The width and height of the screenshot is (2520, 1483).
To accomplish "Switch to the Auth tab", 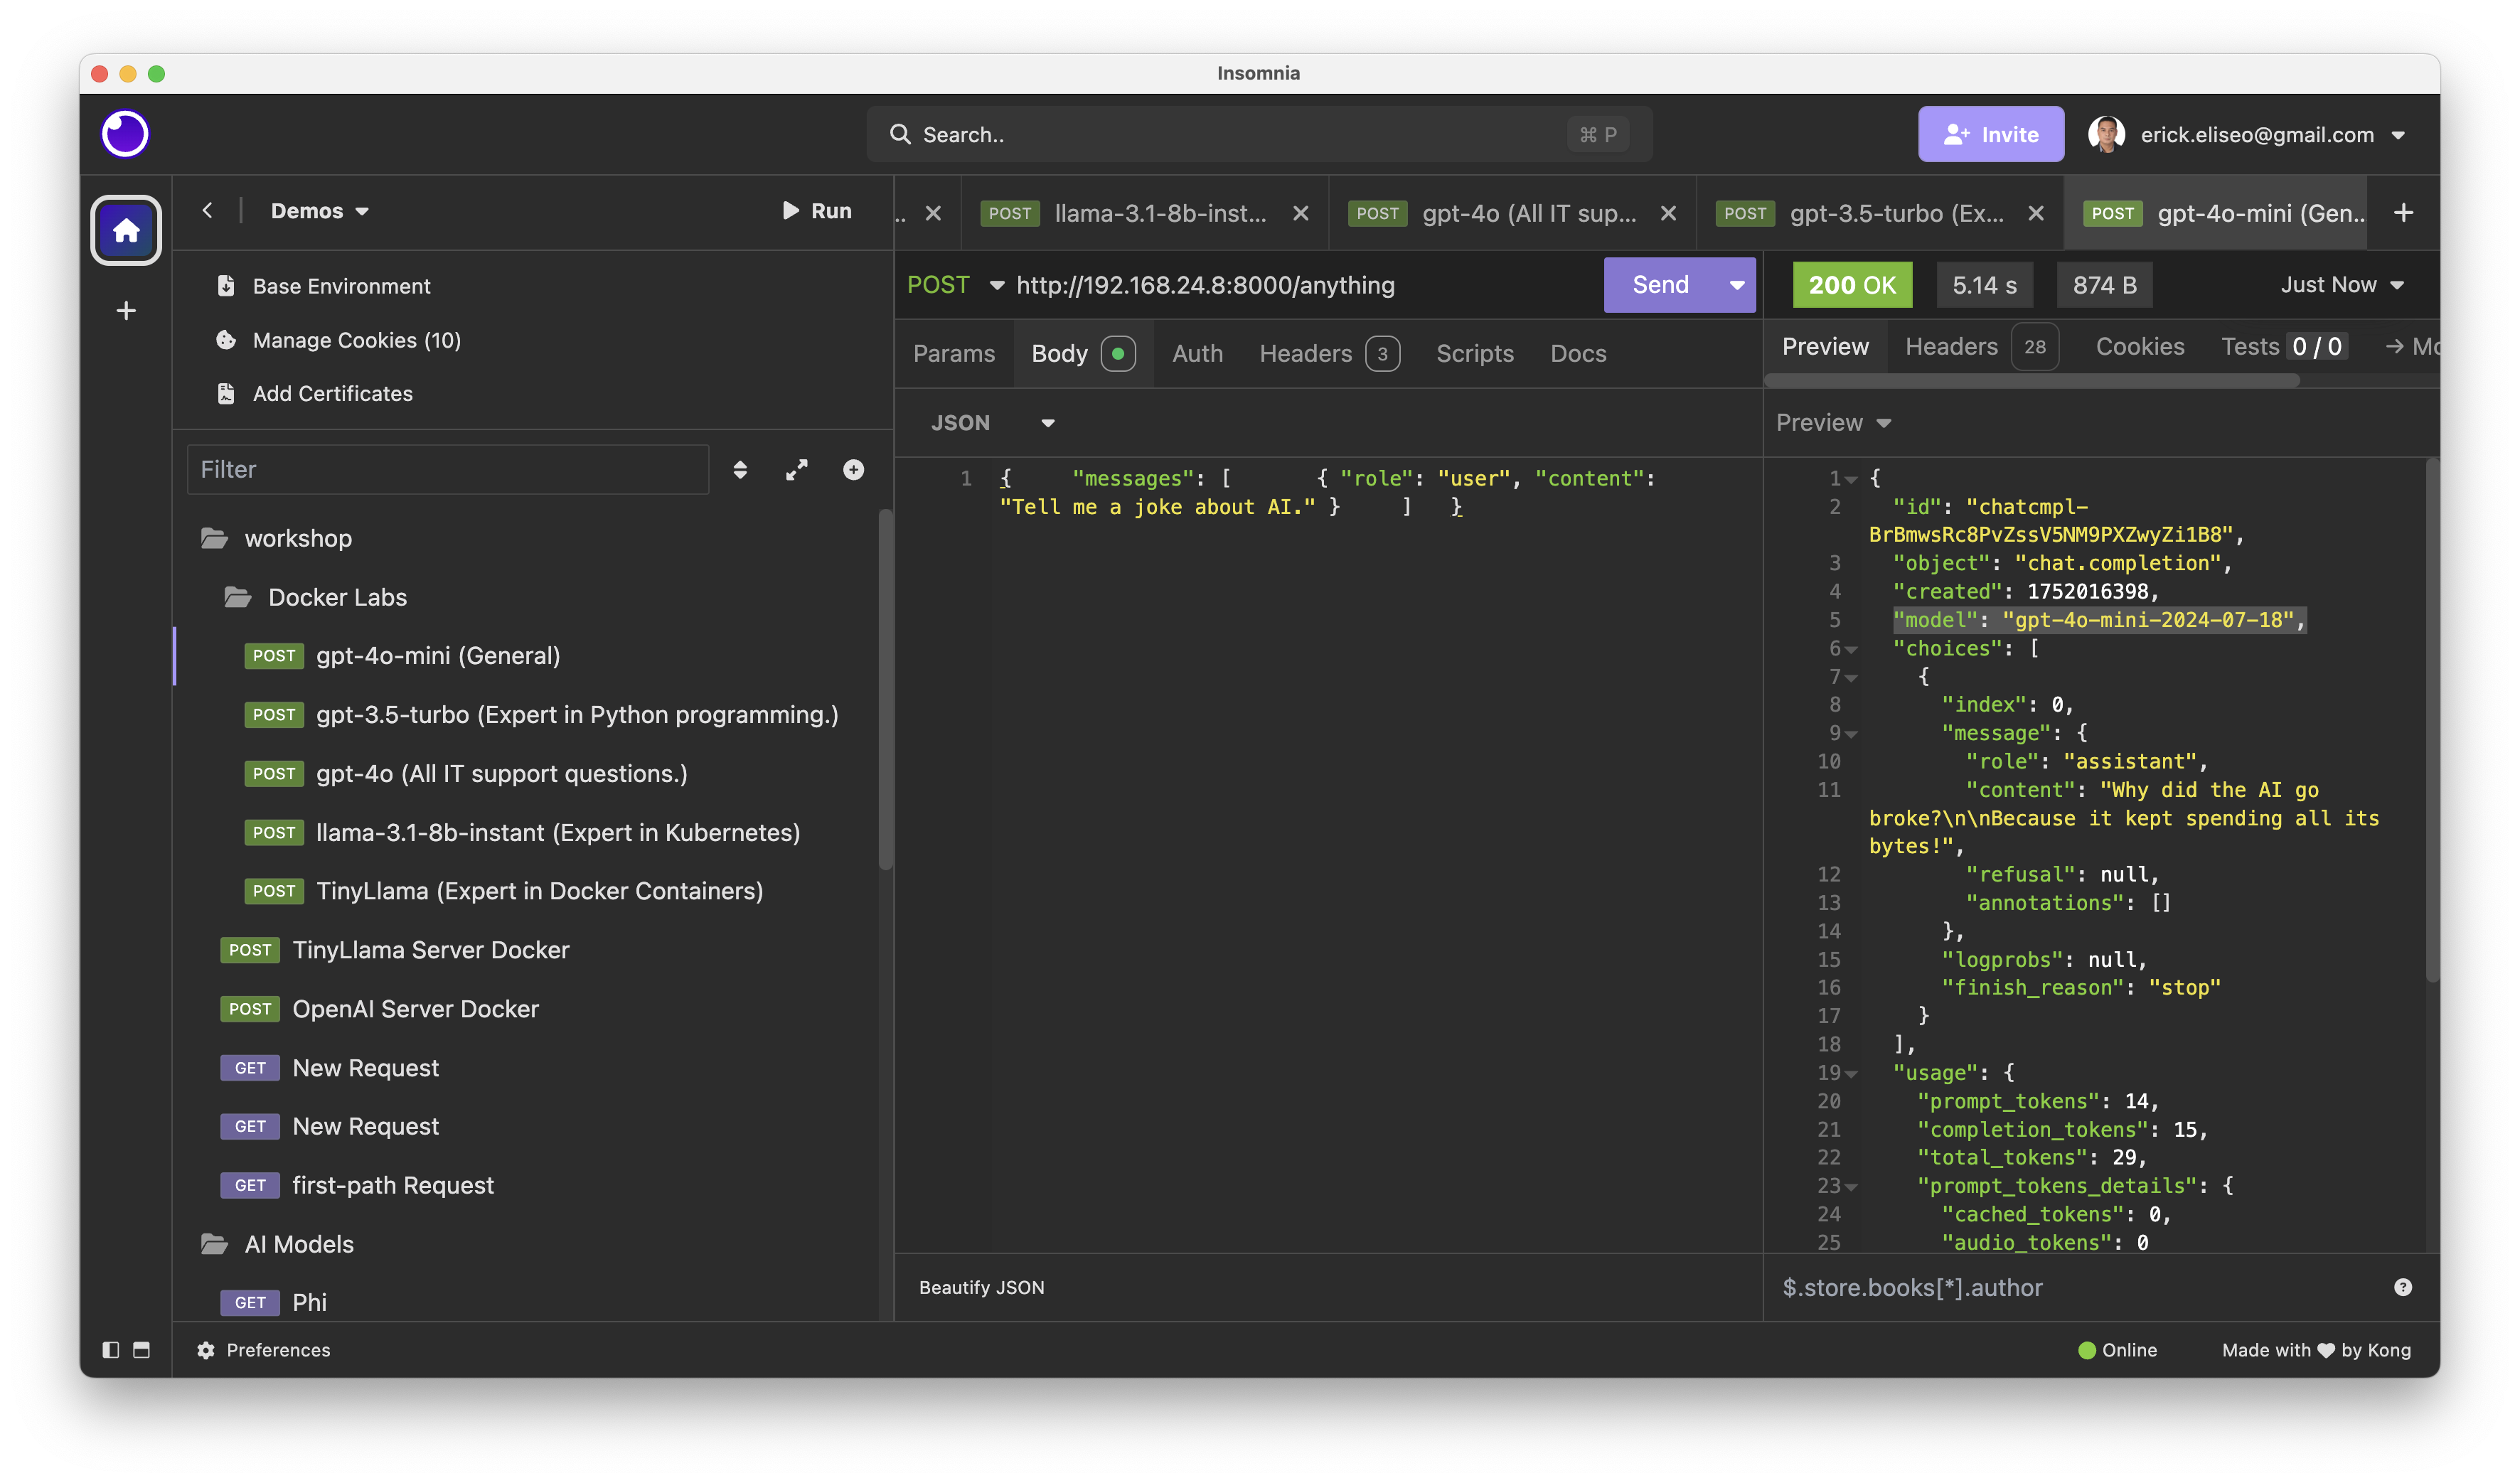I will click(x=1198, y=353).
